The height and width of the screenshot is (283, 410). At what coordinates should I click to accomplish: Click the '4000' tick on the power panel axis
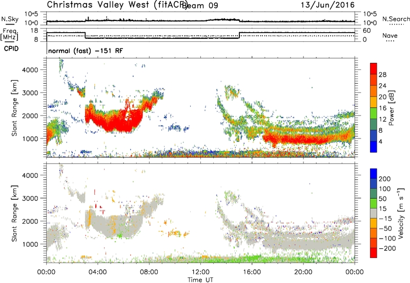[30, 69]
